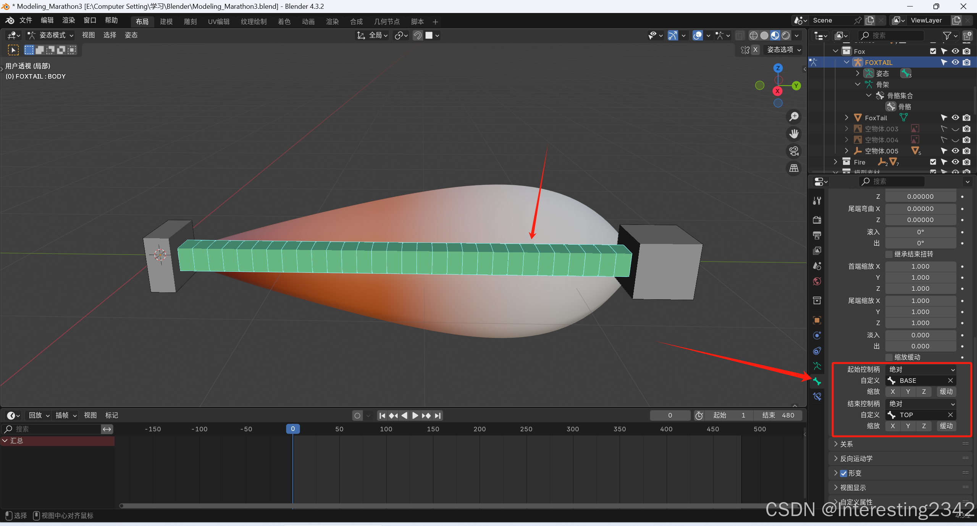
Task: Hide FoxTail object in outliner
Action: (x=955, y=118)
